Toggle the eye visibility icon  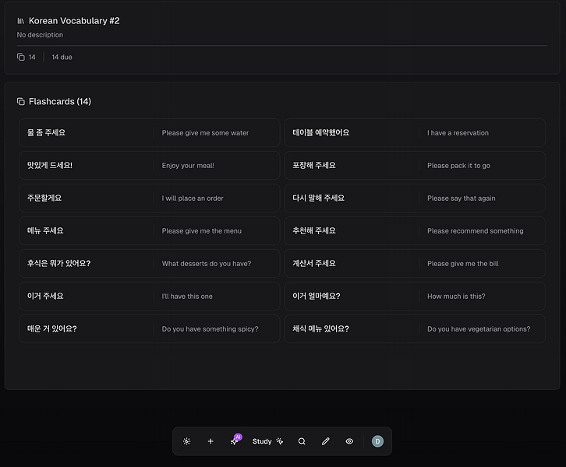(349, 441)
